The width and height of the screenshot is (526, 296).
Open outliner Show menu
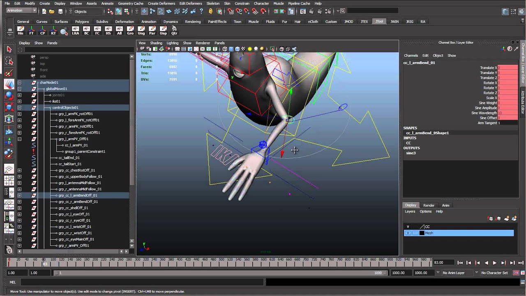click(39, 43)
